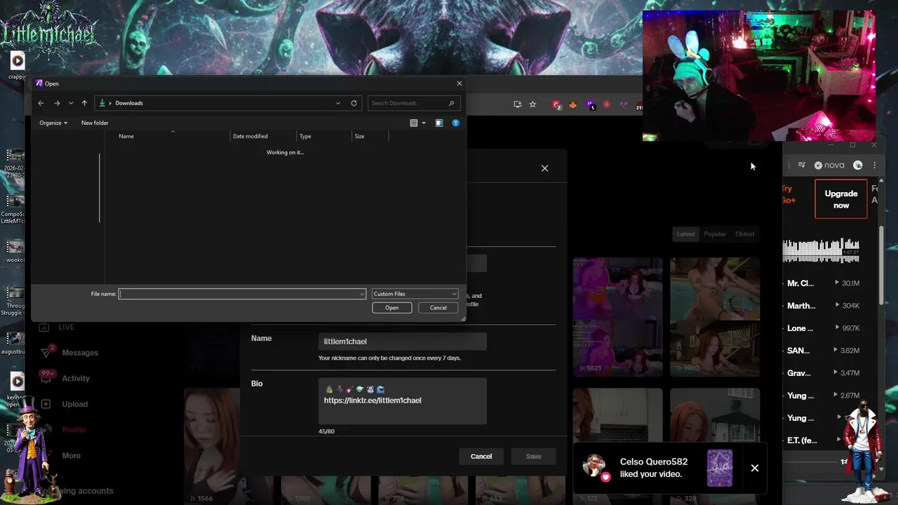Screen dimensions: 898x505
Task: Click the red record extension icon
Action: click(x=607, y=105)
